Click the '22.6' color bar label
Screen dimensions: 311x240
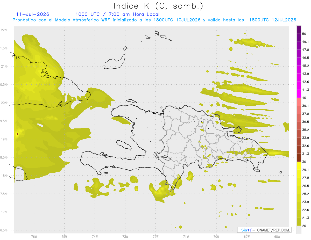(306, 210)
